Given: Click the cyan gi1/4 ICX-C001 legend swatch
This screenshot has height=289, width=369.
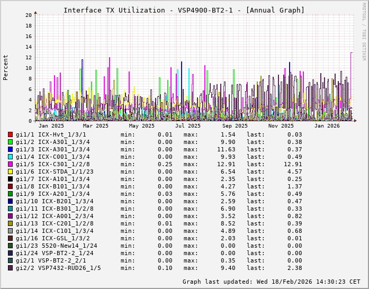Looking at the screenshot, I should [x=10, y=157].
